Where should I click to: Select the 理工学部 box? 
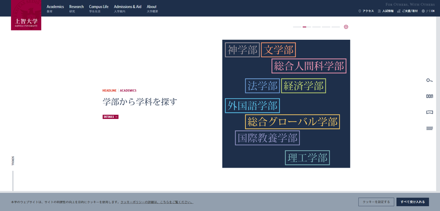click(x=307, y=158)
